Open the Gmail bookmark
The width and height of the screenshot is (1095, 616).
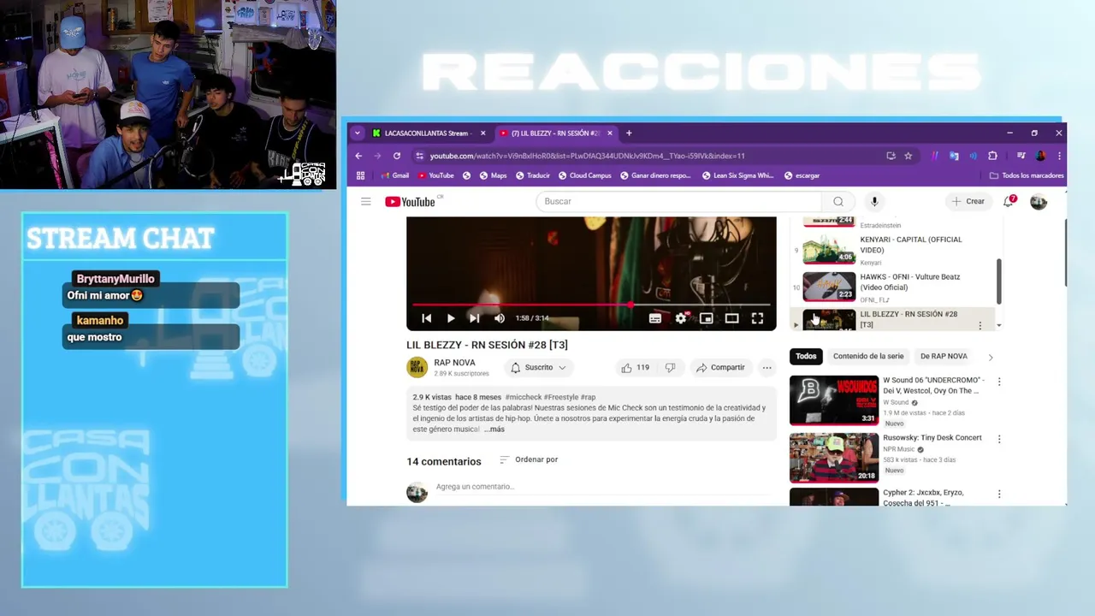(x=394, y=175)
